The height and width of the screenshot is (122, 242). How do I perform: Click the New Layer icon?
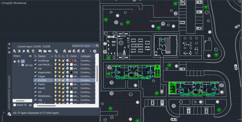pos(64,51)
